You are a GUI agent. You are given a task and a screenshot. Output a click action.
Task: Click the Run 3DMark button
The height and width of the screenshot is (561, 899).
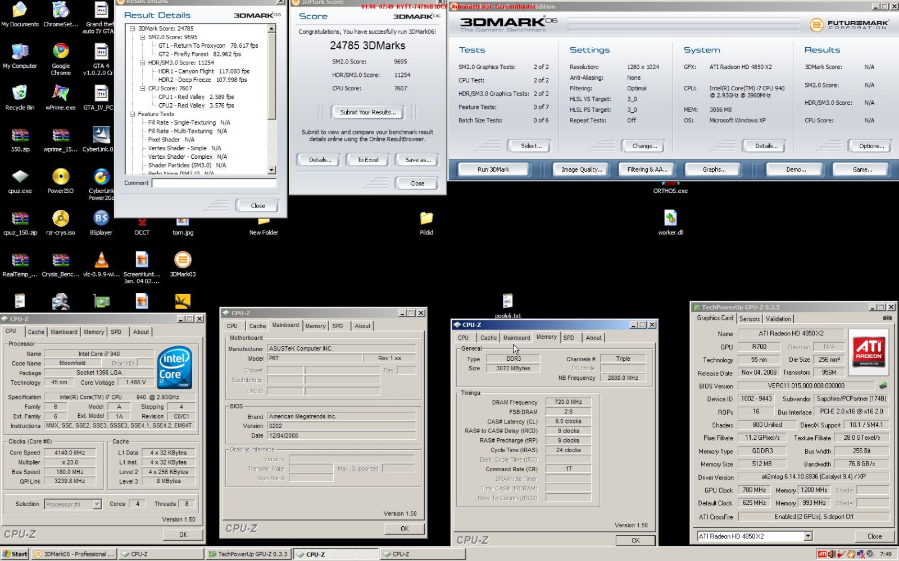(x=493, y=169)
